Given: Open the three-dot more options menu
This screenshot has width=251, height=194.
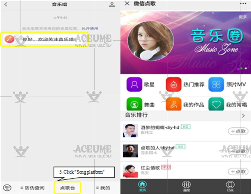Looking at the screenshot, I should tap(243, 4).
